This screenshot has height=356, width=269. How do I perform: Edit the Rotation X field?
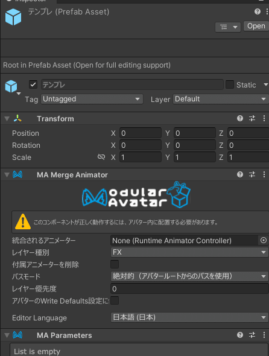tap(141, 145)
